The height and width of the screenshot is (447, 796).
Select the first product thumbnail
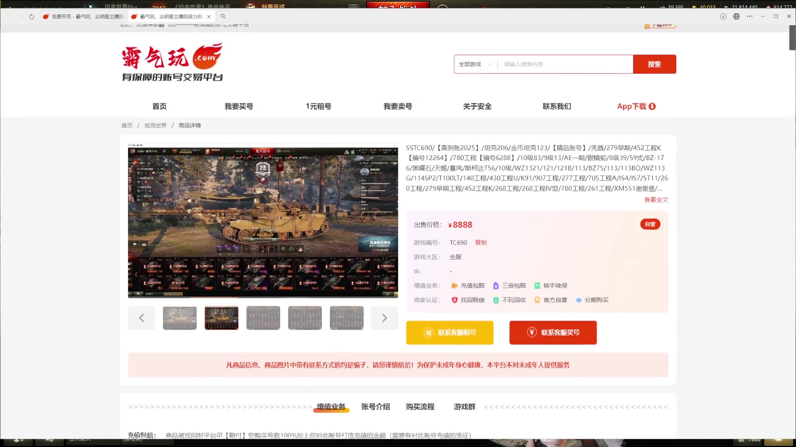(x=180, y=318)
